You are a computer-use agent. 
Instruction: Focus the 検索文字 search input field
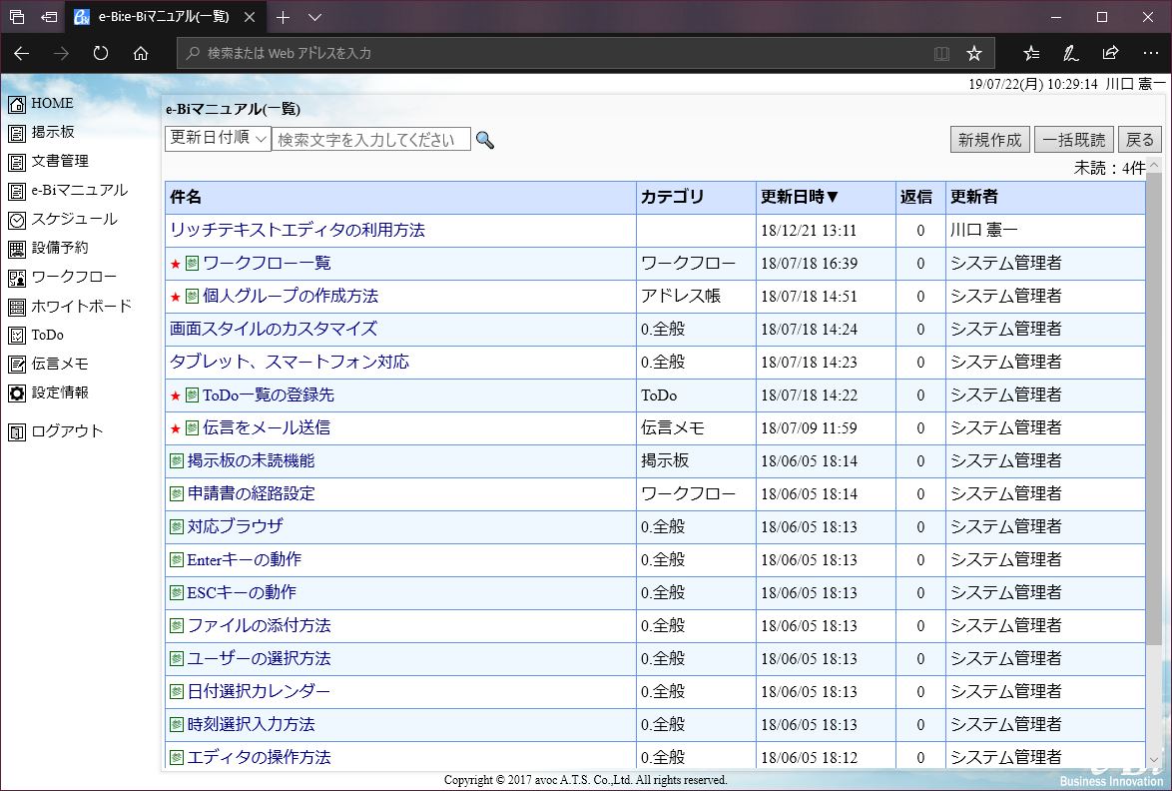370,140
